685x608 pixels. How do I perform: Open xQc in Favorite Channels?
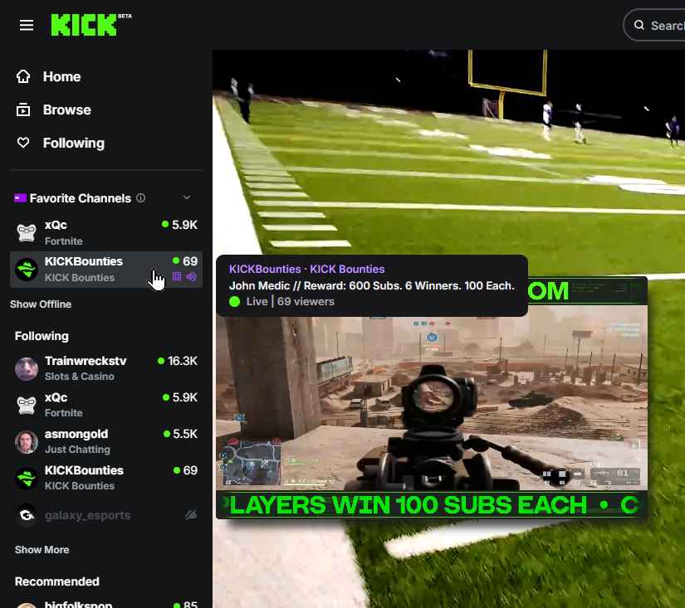(106, 232)
